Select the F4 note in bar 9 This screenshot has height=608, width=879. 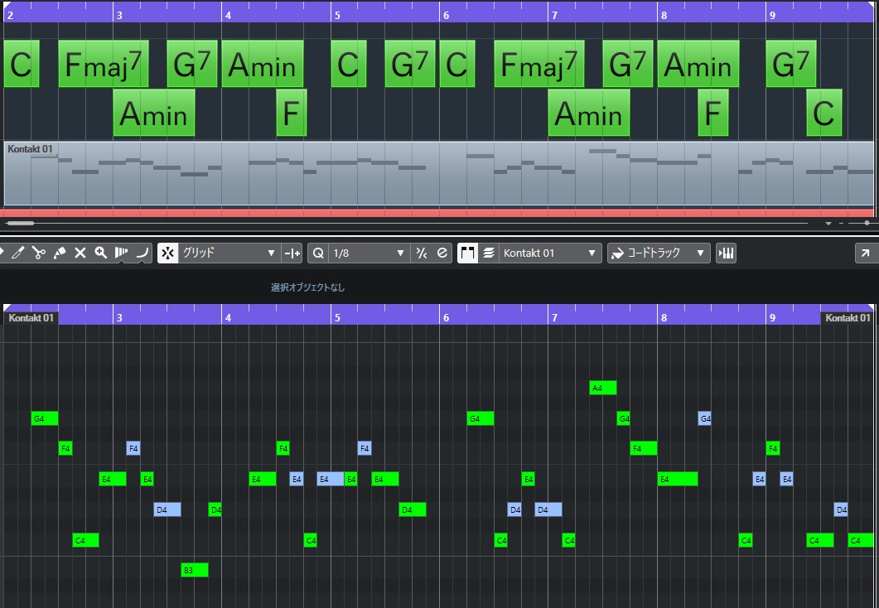(x=773, y=448)
